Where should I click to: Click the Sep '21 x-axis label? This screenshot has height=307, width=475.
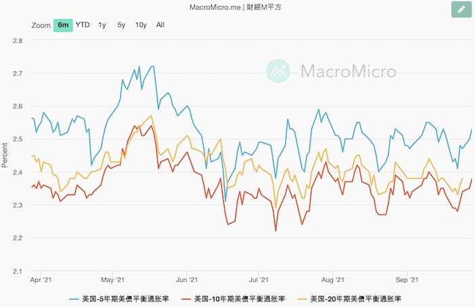pyautogui.click(x=406, y=279)
